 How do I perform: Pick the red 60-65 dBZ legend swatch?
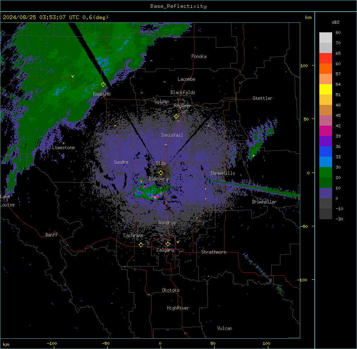326,58
